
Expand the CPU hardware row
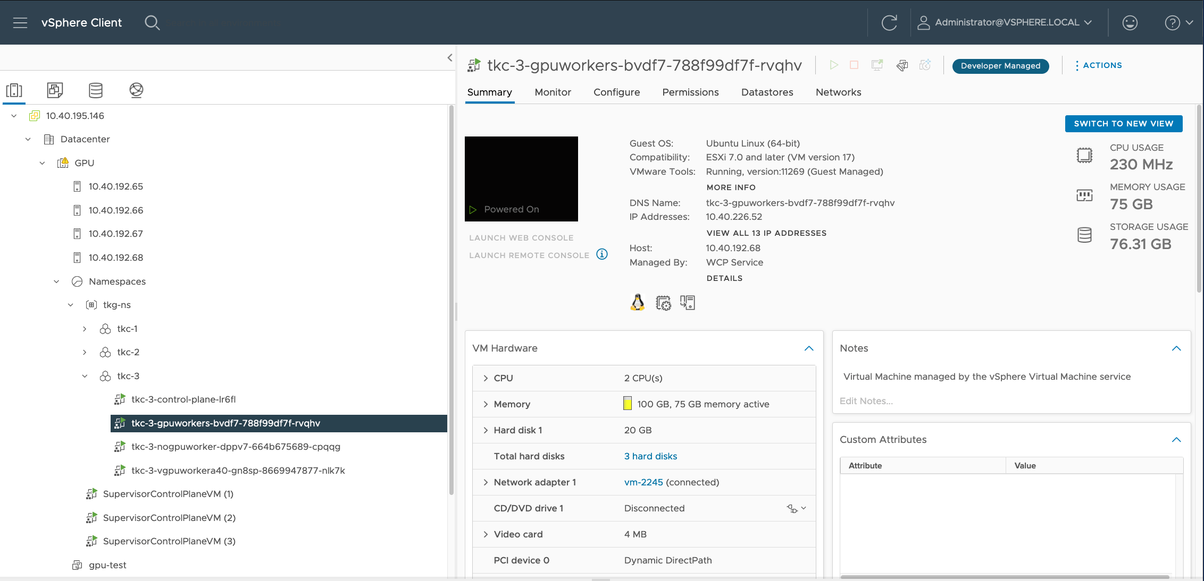(486, 378)
